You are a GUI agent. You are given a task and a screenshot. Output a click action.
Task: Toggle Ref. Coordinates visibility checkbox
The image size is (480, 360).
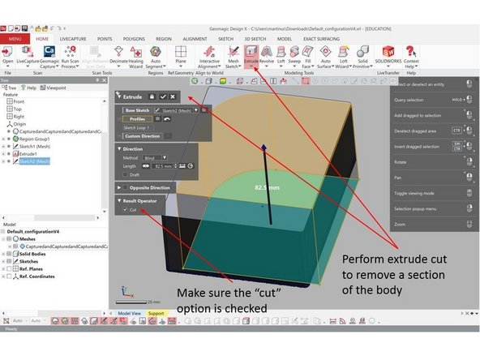[x=9, y=276]
